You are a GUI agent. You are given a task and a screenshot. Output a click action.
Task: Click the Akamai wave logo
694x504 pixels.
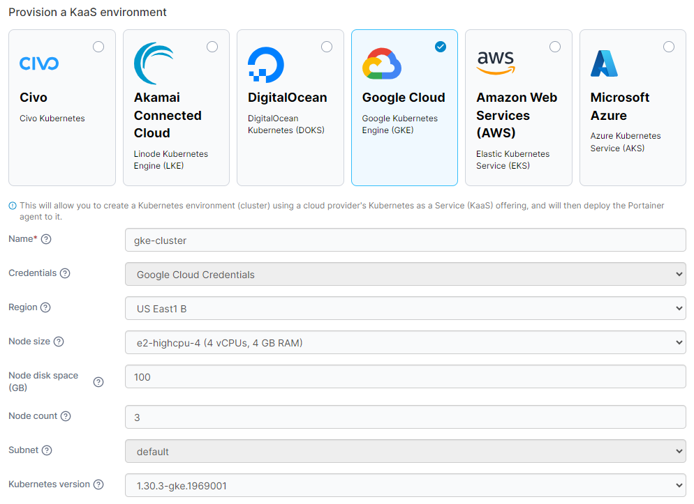[154, 63]
